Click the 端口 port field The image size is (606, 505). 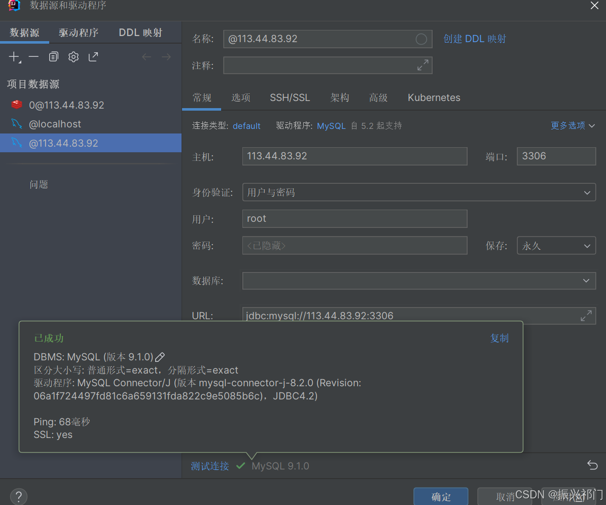click(x=556, y=156)
